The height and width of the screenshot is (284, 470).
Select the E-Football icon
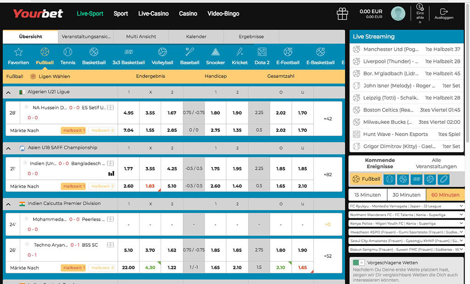(x=288, y=52)
